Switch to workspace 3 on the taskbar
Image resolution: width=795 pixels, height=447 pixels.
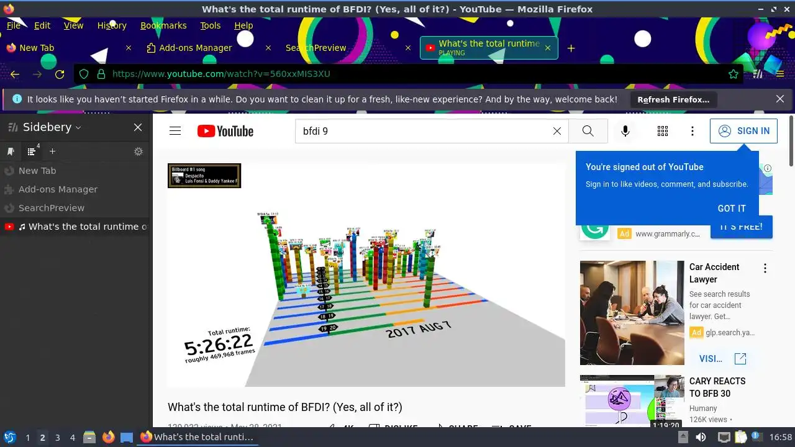pos(57,437)
